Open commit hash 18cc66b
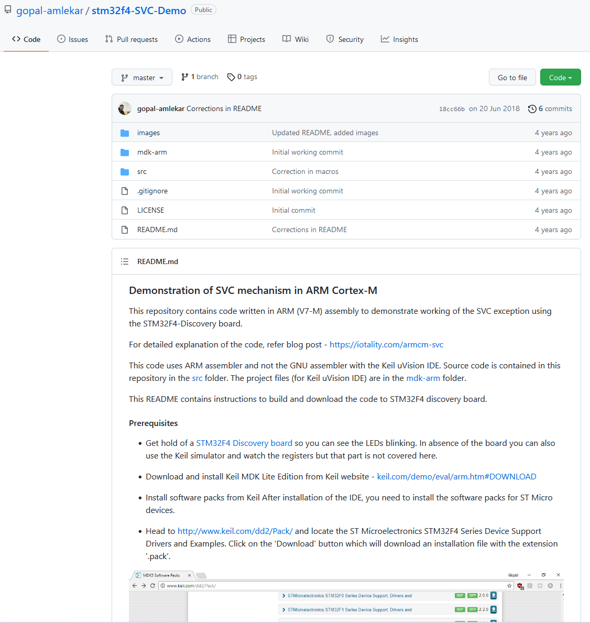 [452, 109]
